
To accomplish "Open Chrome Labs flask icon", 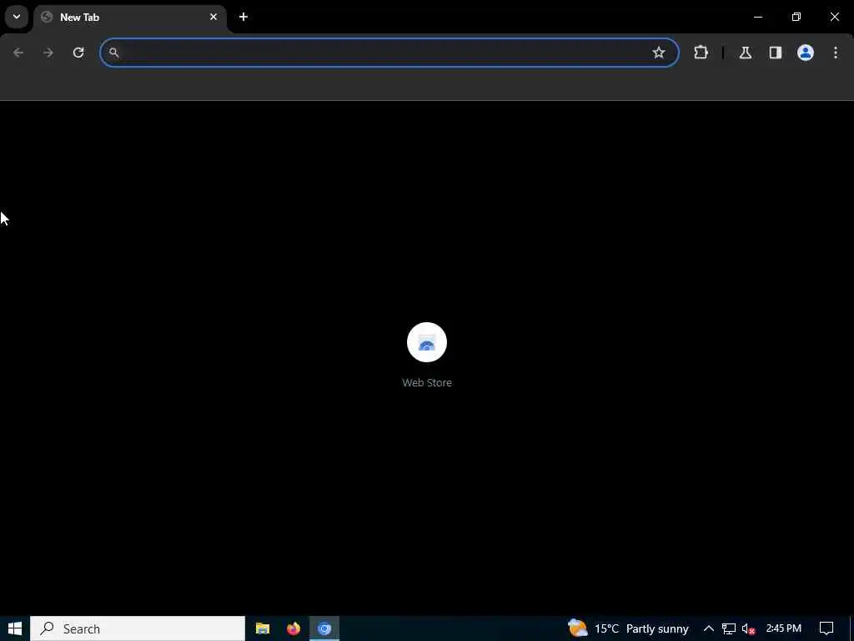I will [746, 53].
